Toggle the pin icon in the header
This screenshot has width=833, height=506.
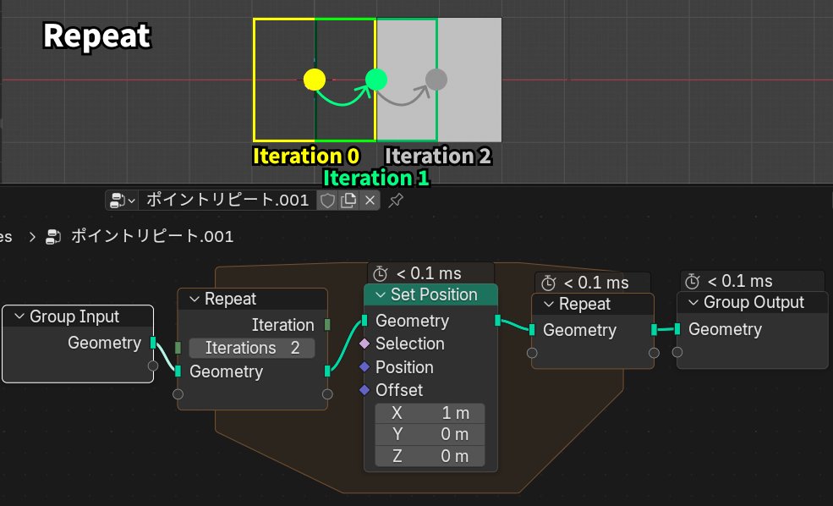point(395,201)
